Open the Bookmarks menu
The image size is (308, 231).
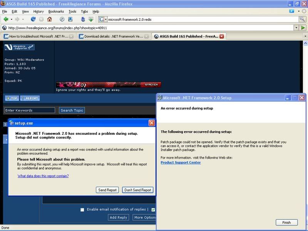[56, 12]
